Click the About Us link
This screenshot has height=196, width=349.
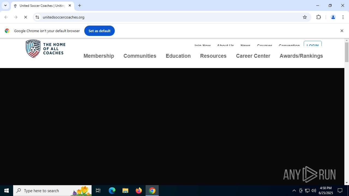pyautogui.click(x=225, y=45)
